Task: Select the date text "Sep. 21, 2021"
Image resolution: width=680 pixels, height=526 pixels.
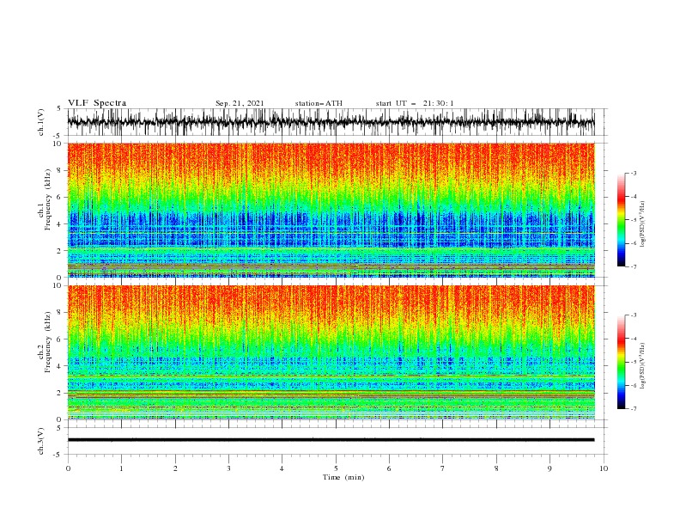Action: coord(240,103)
